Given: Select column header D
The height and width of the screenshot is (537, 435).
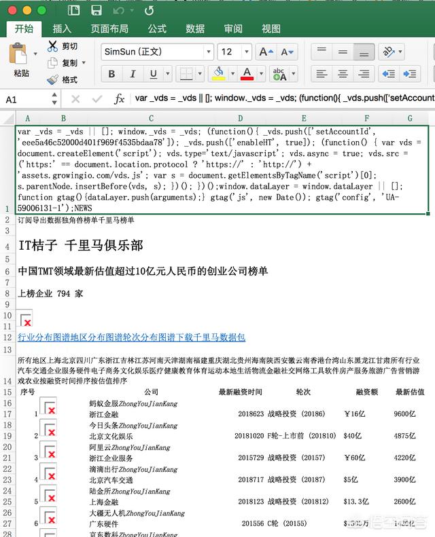Looking at the screenshot, I should pyautogui.click(x=241, y=119).
